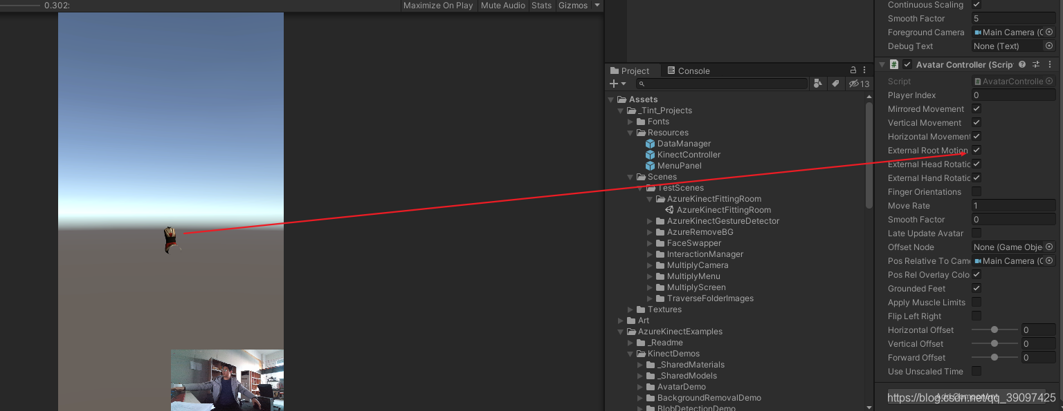Disable the Mirrored Movement checkbox
The height and width of the screenshot is (411, 1063).
pyautogui.click(x=976, y=108)
